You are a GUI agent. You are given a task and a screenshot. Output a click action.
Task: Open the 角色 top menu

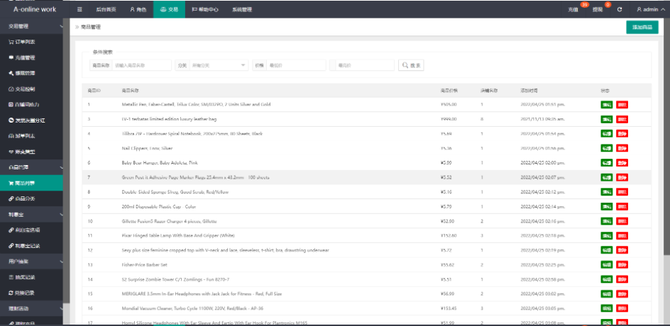pyautogui.click(x=138, y=9)
